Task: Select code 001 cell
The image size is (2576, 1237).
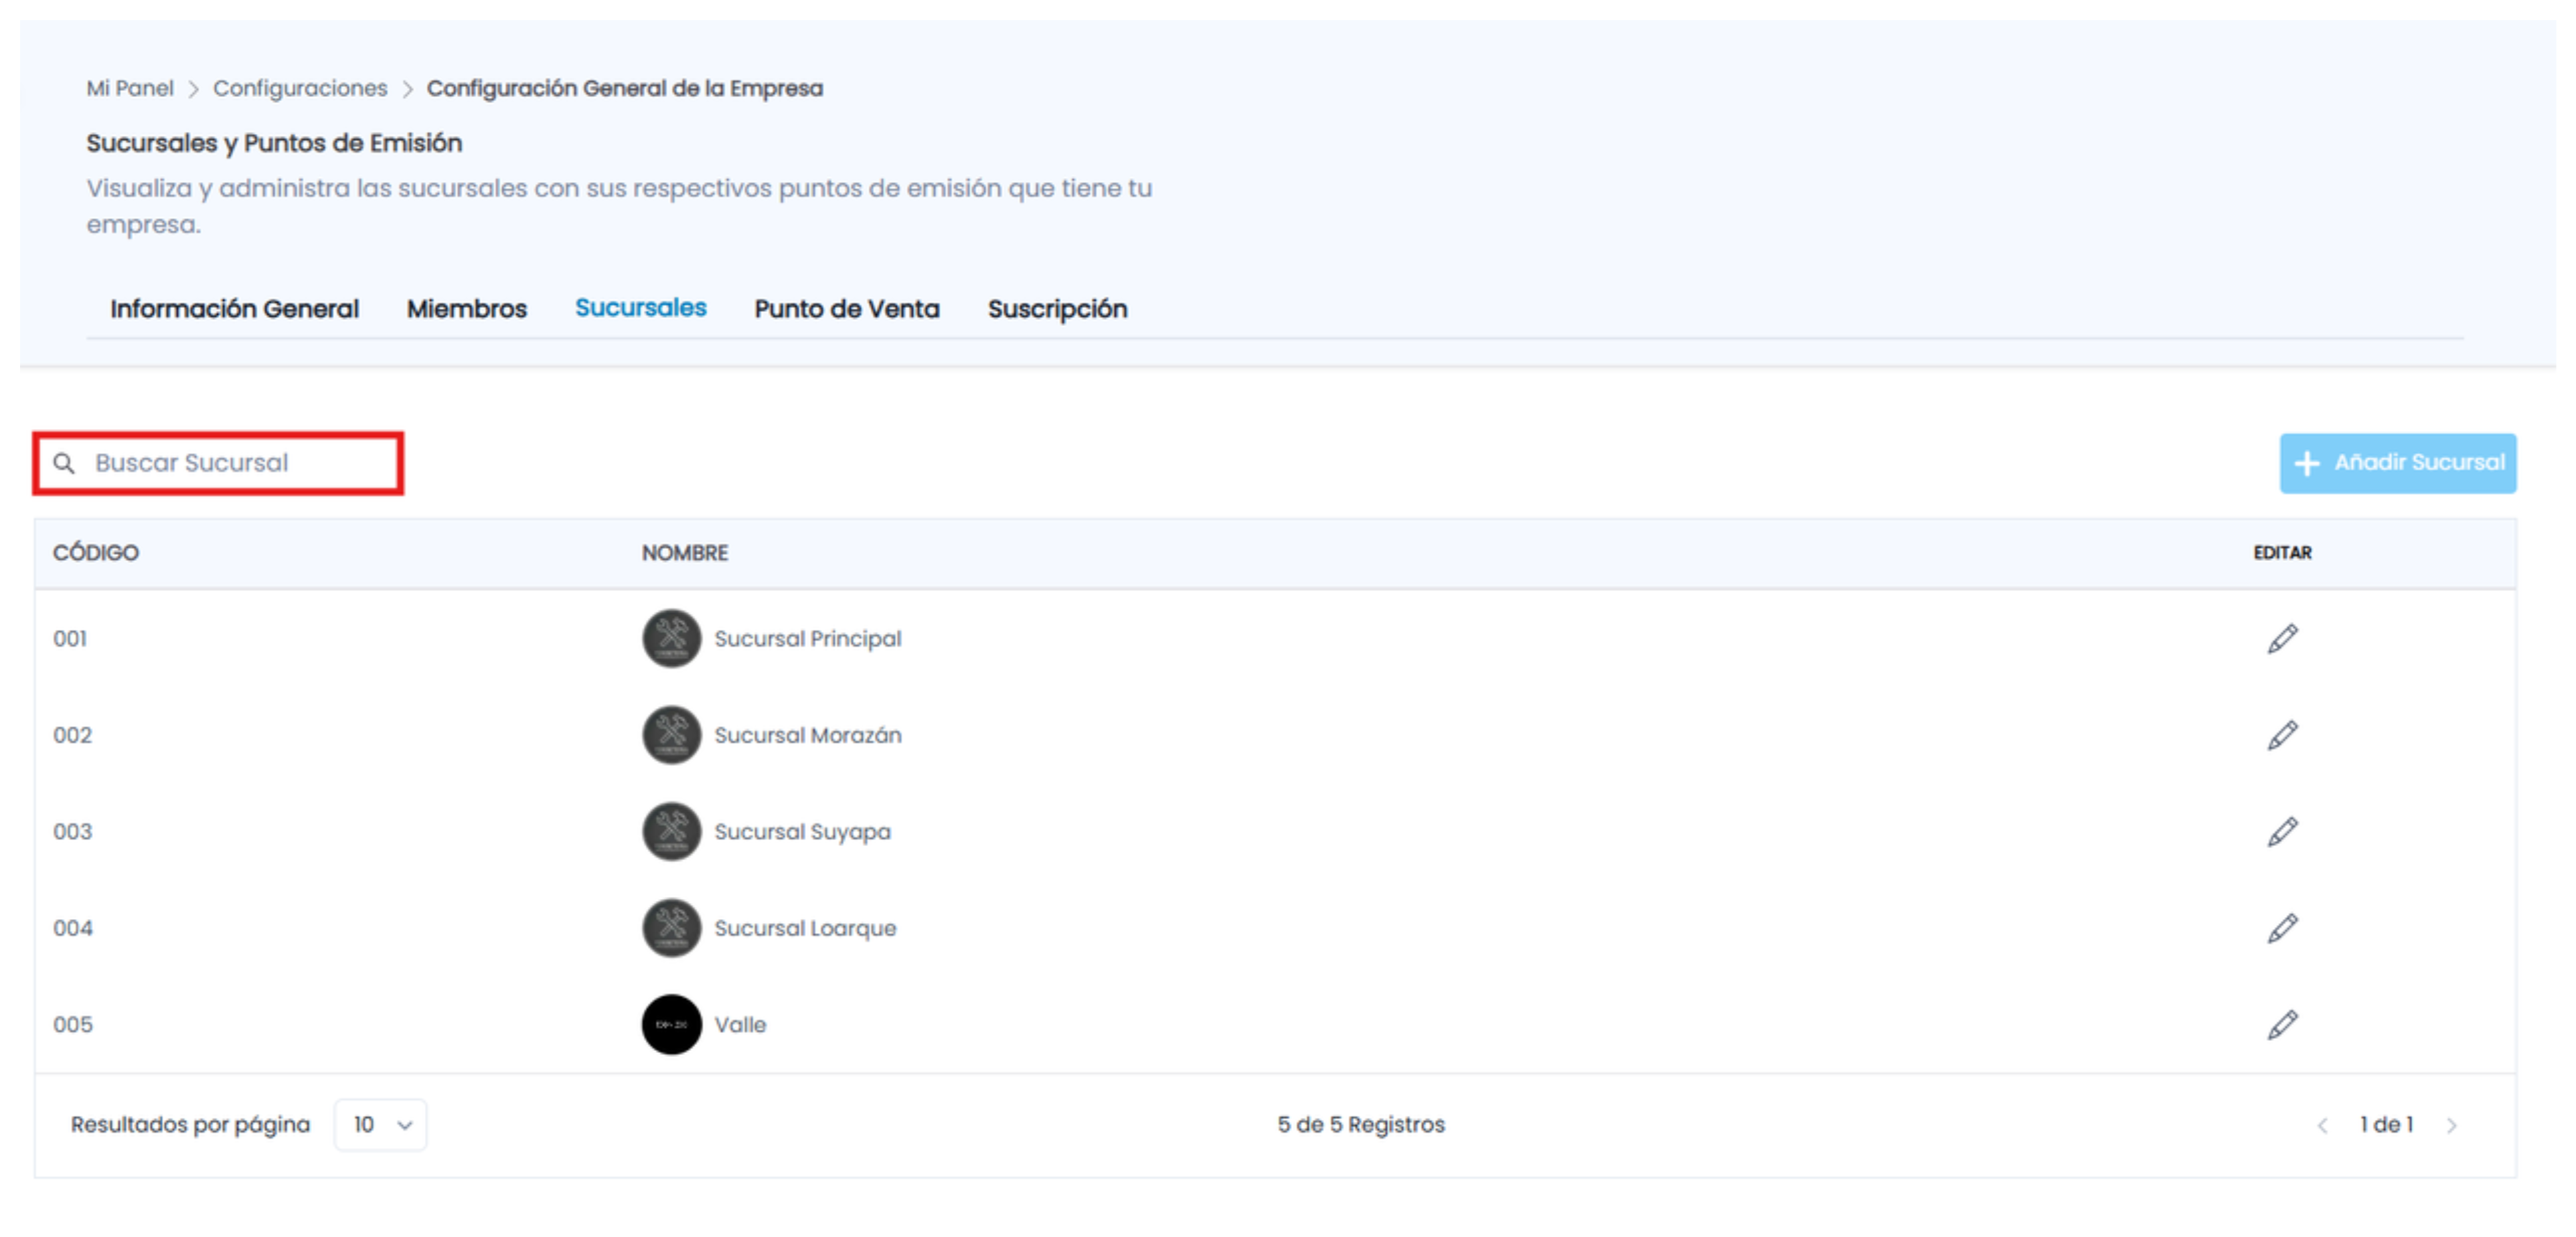Action: click(70, 638)
